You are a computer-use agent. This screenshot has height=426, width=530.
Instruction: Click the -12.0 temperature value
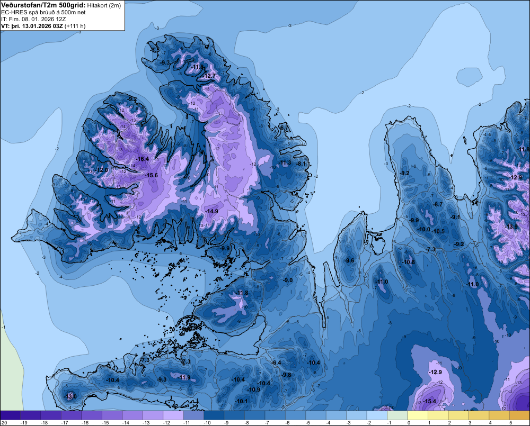click(x=101, y=170)
